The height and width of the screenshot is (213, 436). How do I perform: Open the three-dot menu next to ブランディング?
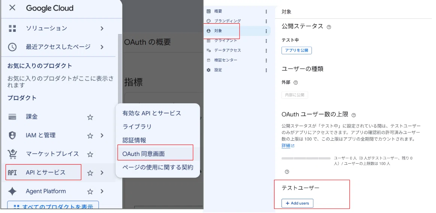(x=266, y=21)
